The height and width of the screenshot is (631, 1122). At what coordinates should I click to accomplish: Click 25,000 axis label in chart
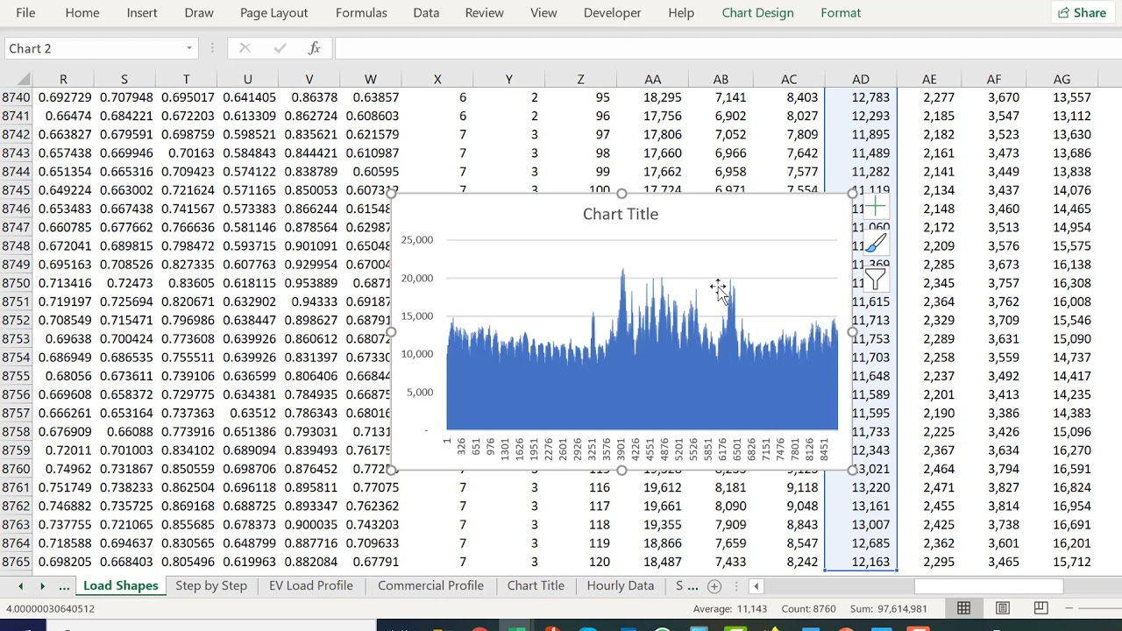[x=417, y=239]
